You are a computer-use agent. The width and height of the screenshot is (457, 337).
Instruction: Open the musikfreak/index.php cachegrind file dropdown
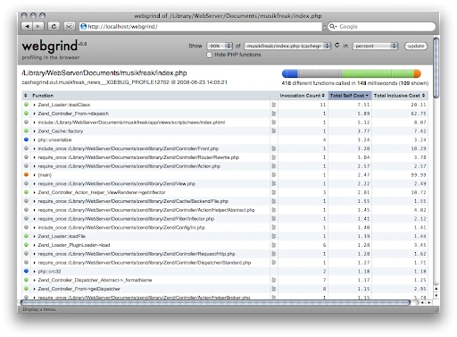tap(287, 46)
